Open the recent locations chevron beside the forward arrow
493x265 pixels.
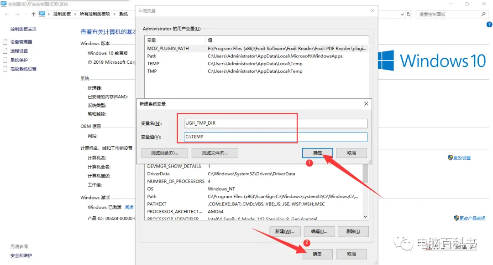[x=26, y=14]
